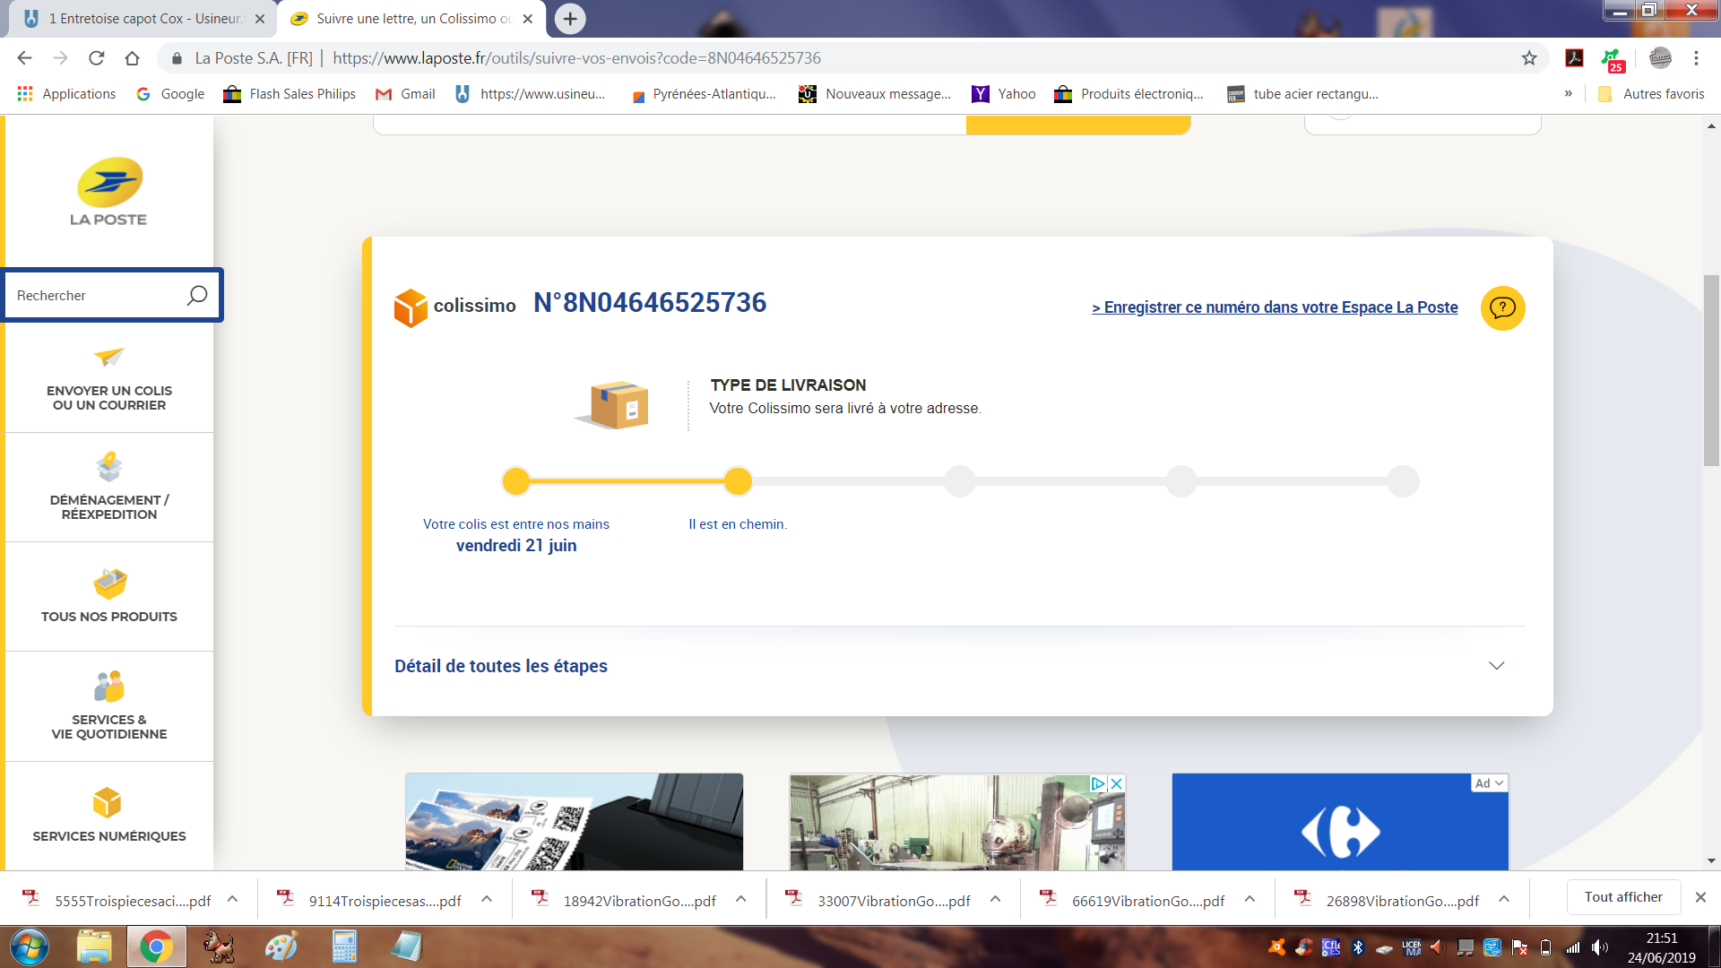
Task: Open Calculator from the taskbar
Action: coord(344,946)
